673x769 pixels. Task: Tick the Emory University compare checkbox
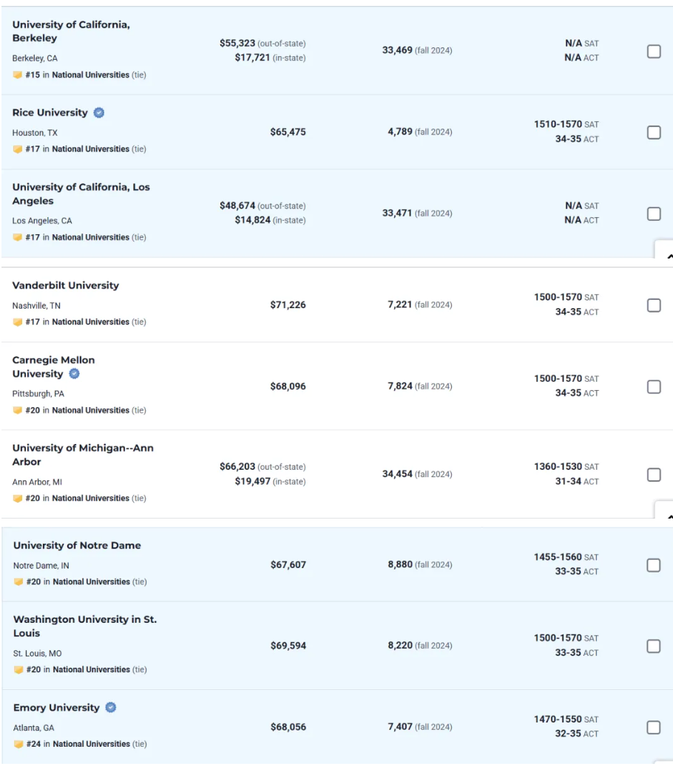coord(654,728)
